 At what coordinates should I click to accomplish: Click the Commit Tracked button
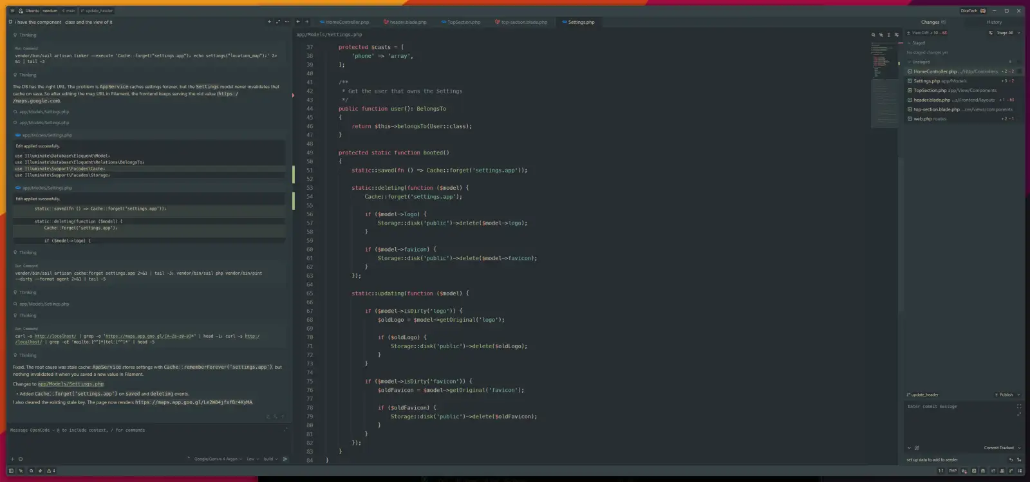click(998, 448)
